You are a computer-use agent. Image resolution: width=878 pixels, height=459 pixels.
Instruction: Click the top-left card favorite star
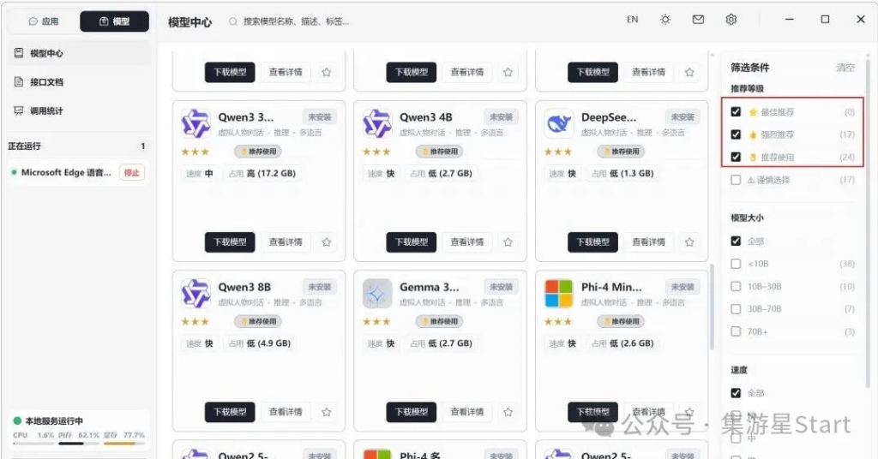tap(327, 72)
